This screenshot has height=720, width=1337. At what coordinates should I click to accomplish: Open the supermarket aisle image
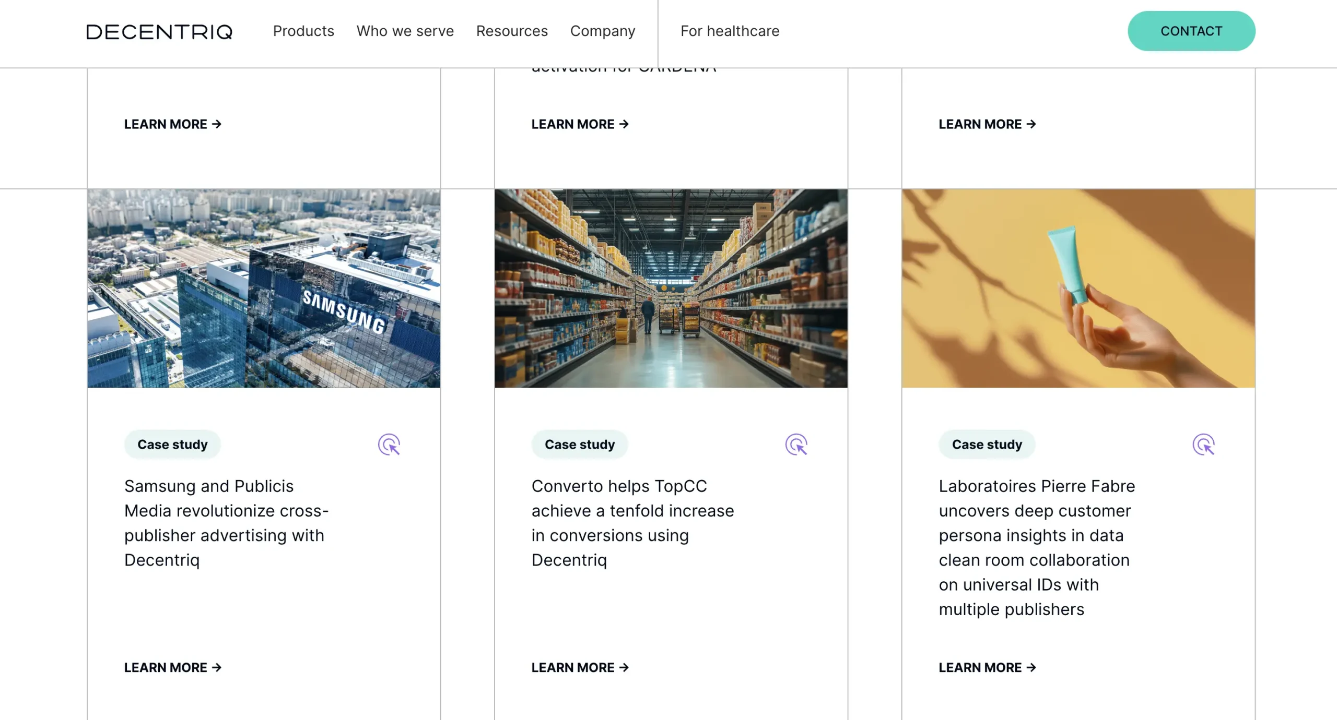[671, 289]
